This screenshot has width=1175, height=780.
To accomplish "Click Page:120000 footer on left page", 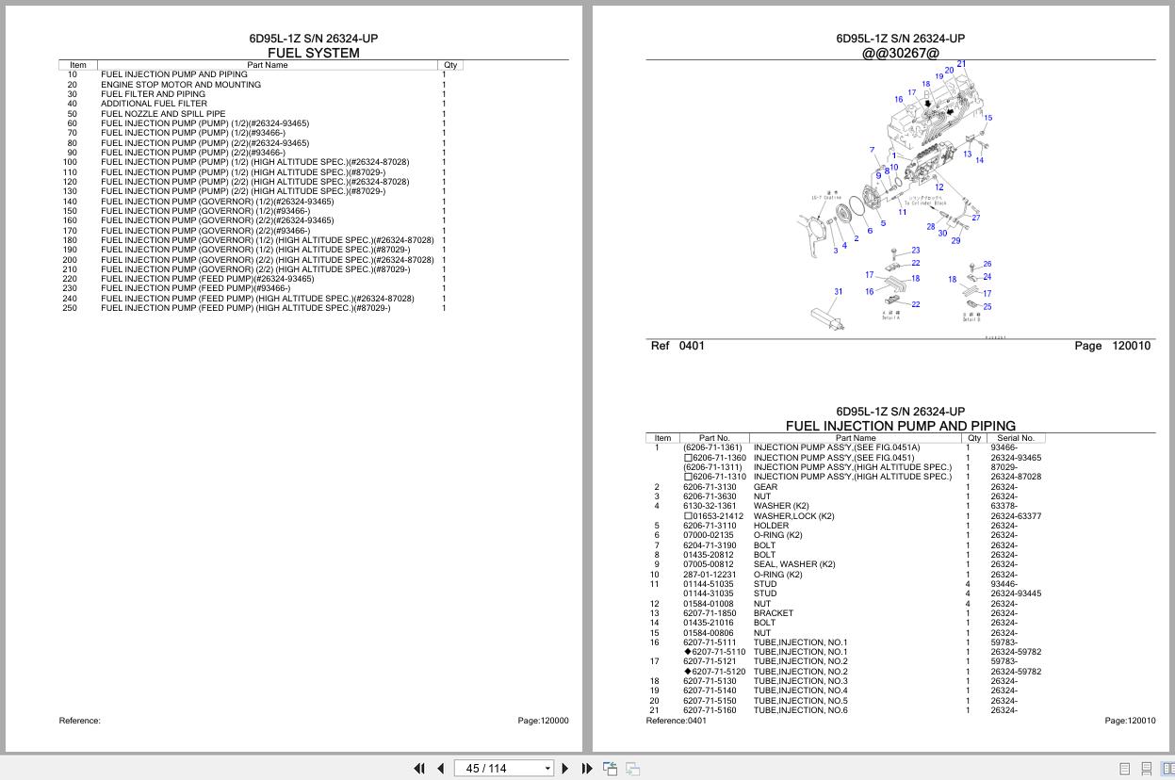I will click(x=543, y=721).
